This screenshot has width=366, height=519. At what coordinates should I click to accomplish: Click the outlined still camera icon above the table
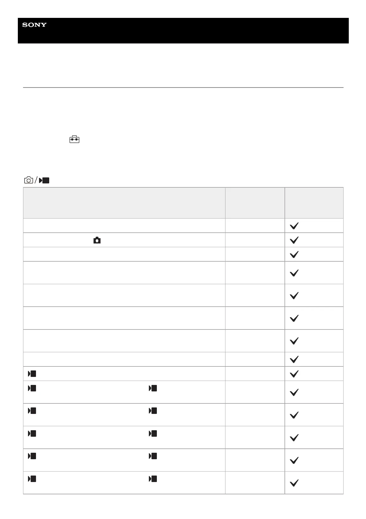click(29, 180)
